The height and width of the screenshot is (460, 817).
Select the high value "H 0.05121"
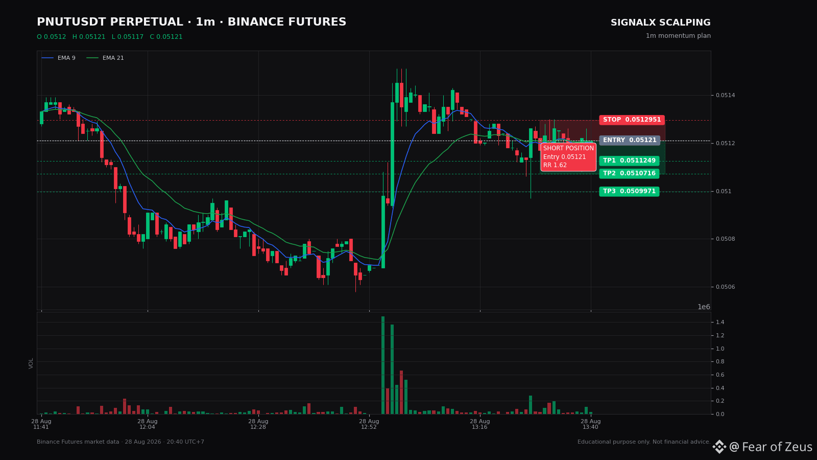pos(89,37)
